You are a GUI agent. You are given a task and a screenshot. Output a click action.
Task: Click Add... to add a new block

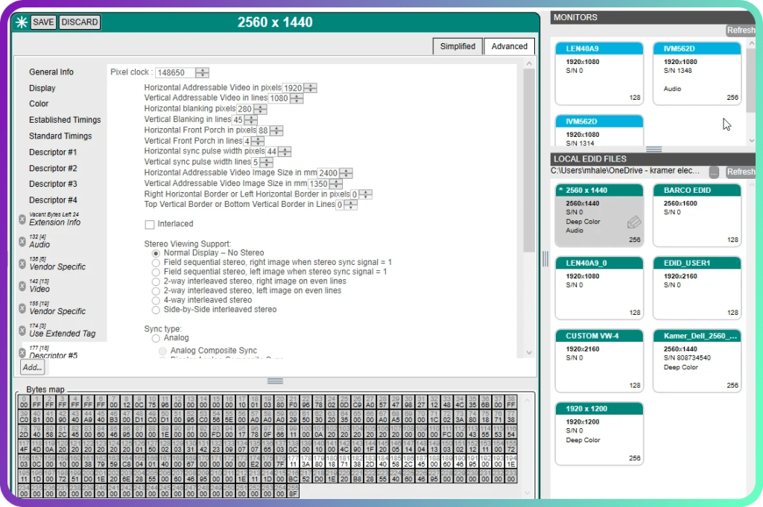[32, 368]
